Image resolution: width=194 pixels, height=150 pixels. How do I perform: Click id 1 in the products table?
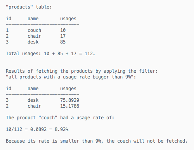(7, 30)
